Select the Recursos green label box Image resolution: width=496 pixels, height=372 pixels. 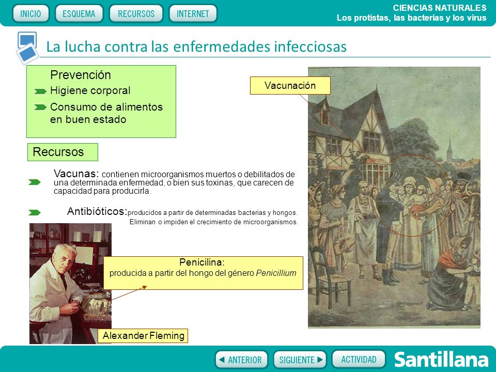[x=63, y=152]
